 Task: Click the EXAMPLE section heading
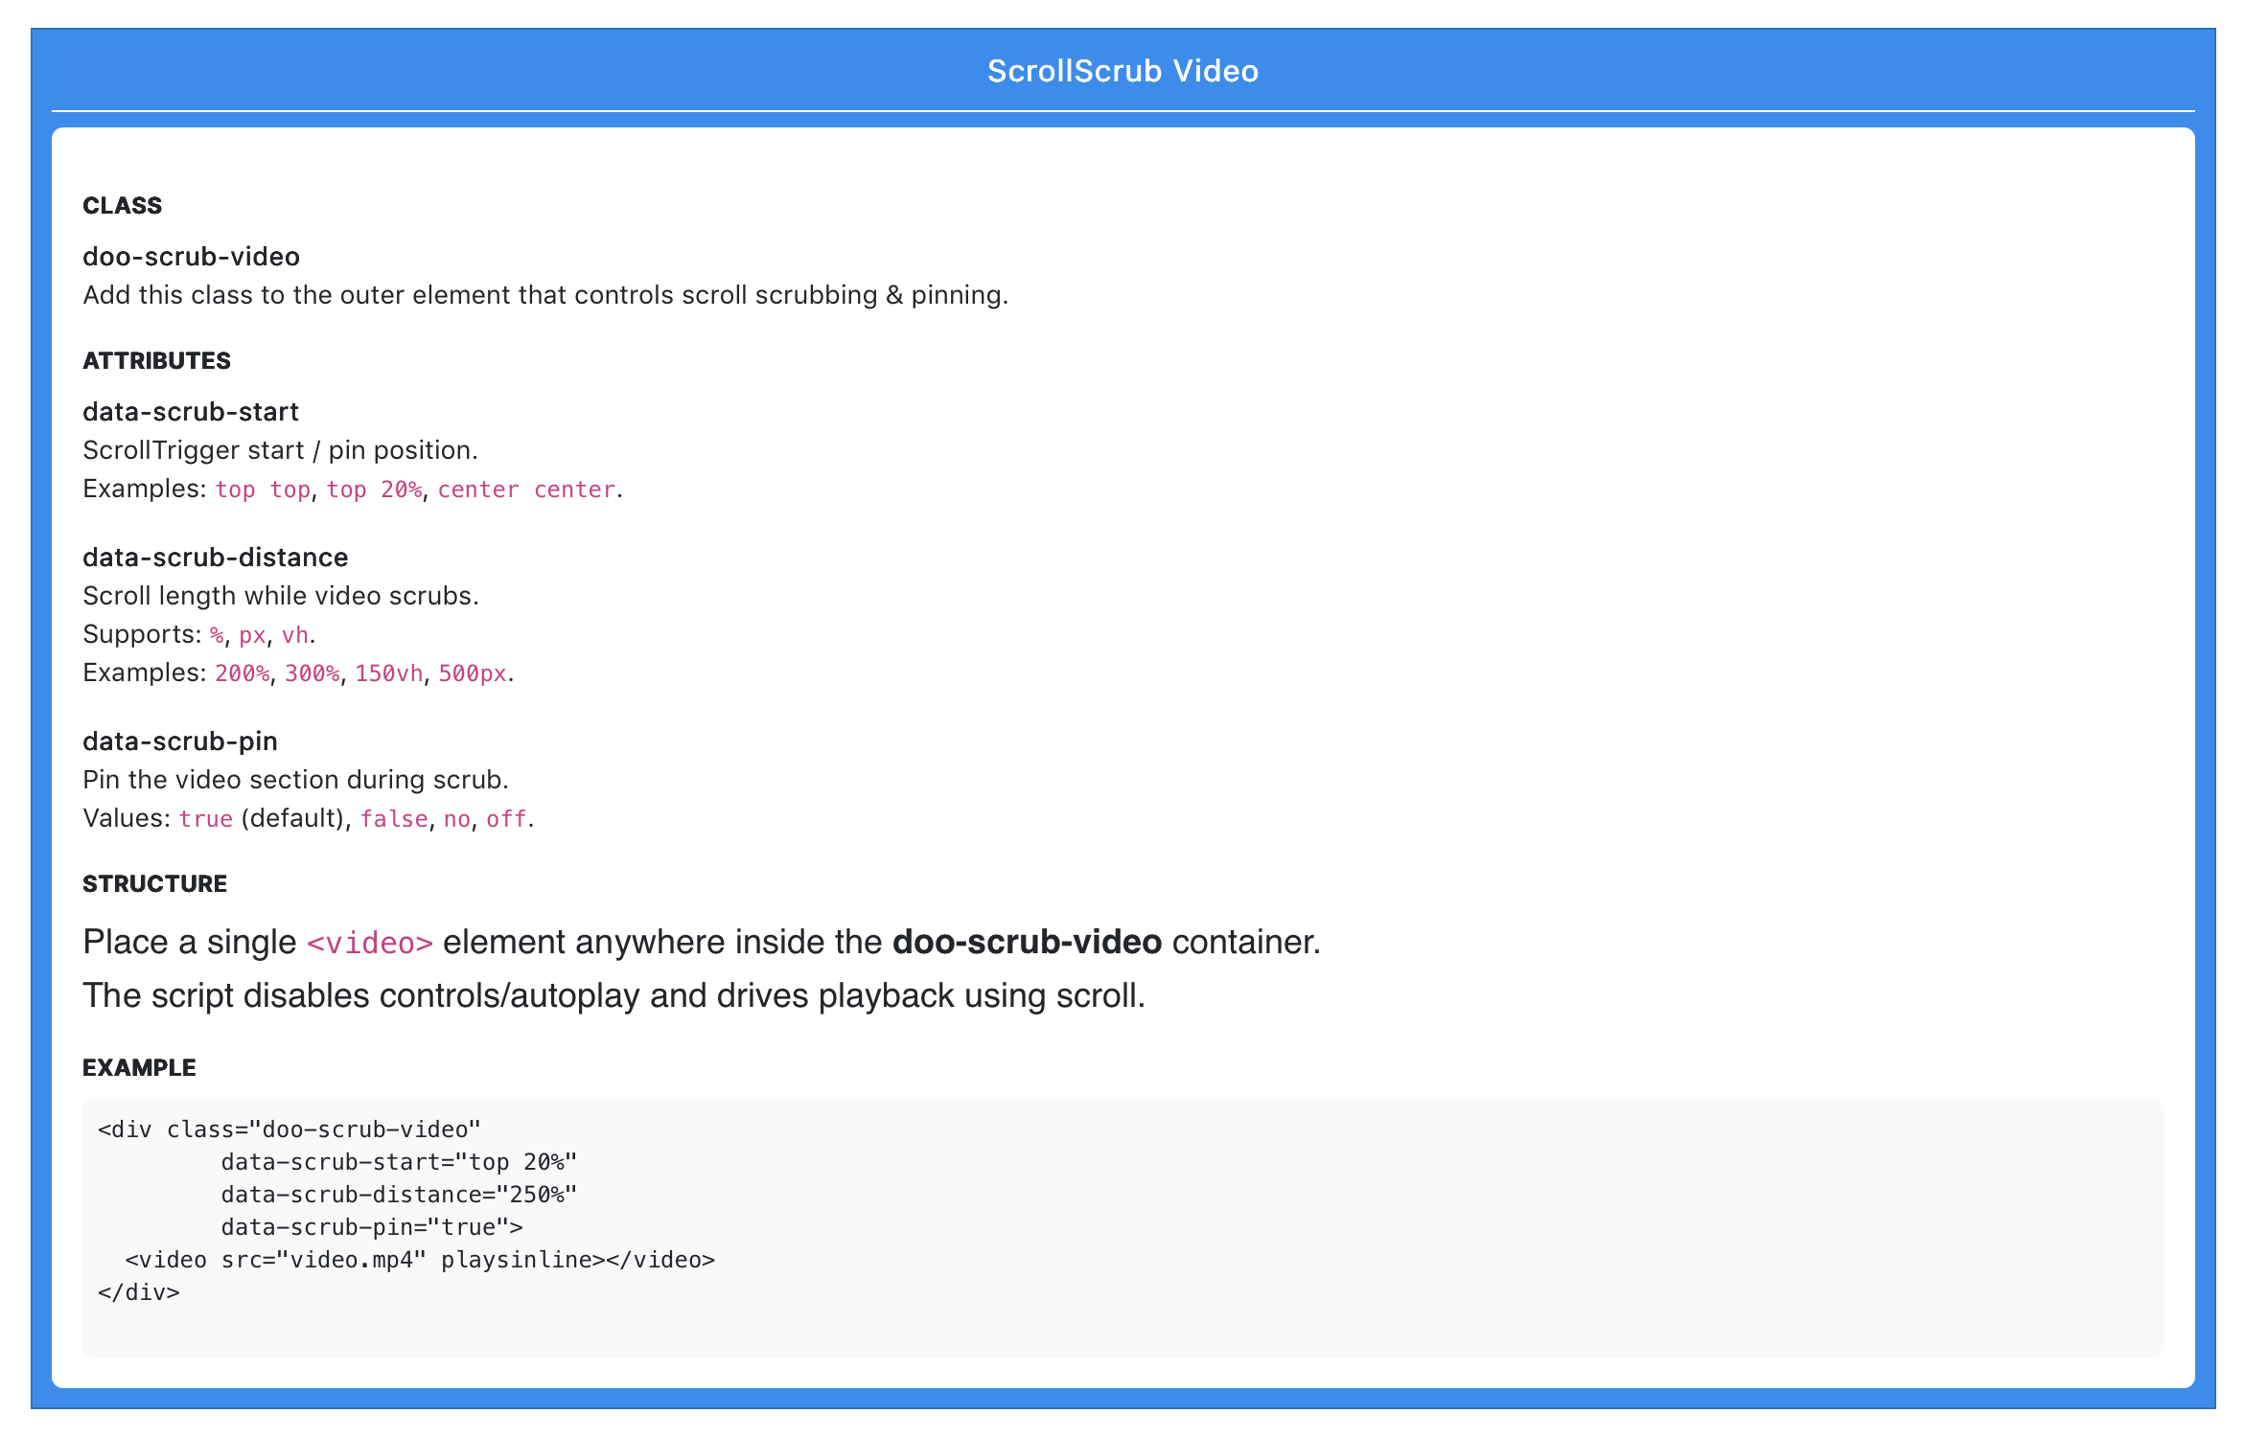[x=139, y=1068]
